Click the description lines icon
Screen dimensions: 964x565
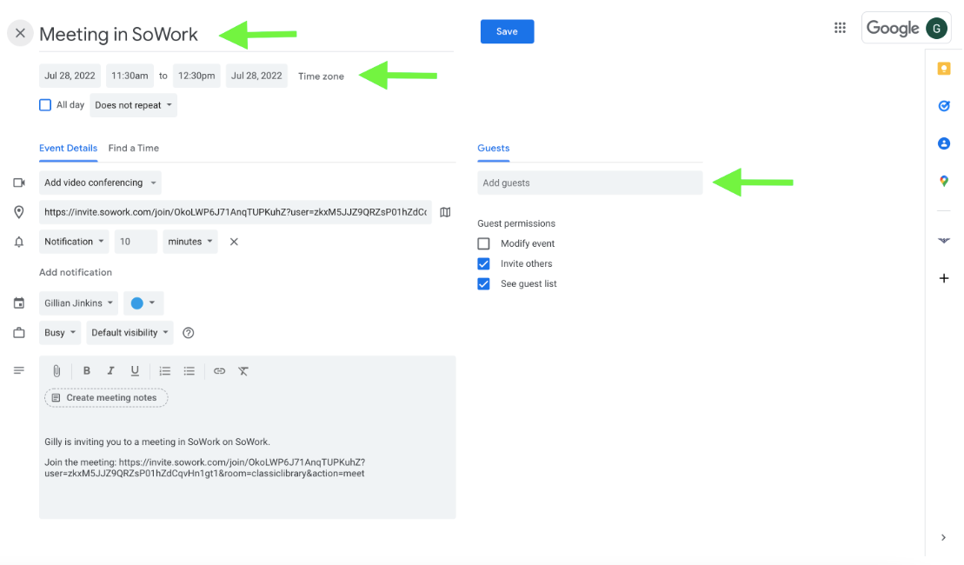[19, 370]
